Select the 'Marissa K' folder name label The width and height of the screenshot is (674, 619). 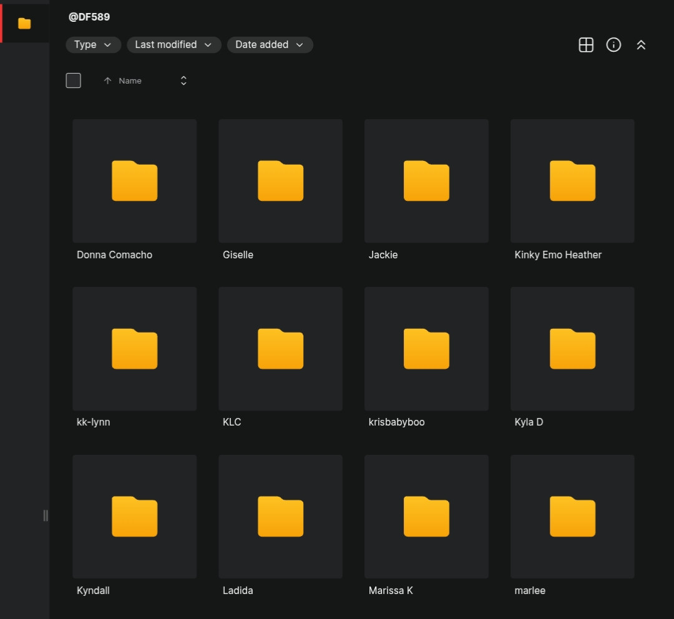coord(391,591)
